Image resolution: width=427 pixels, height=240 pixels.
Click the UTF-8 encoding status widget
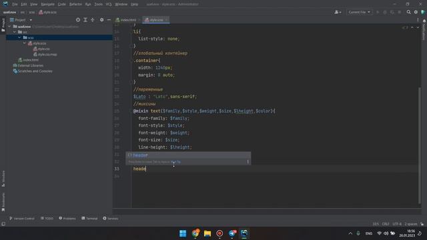click(397, 224)
